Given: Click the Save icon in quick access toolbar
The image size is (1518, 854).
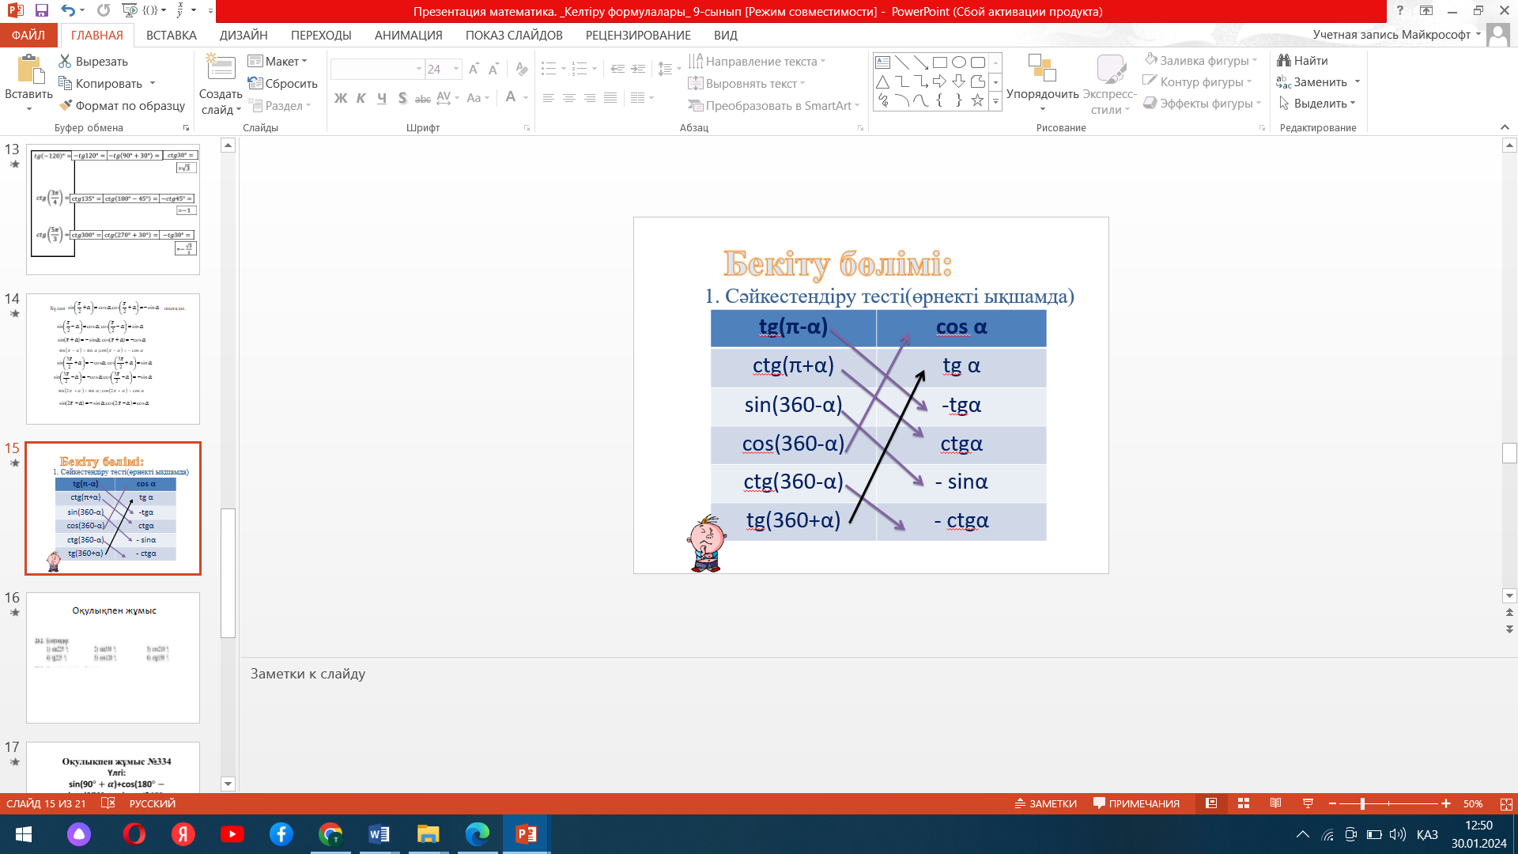Looking at the screenshot, I should click(x=42, y=11).
